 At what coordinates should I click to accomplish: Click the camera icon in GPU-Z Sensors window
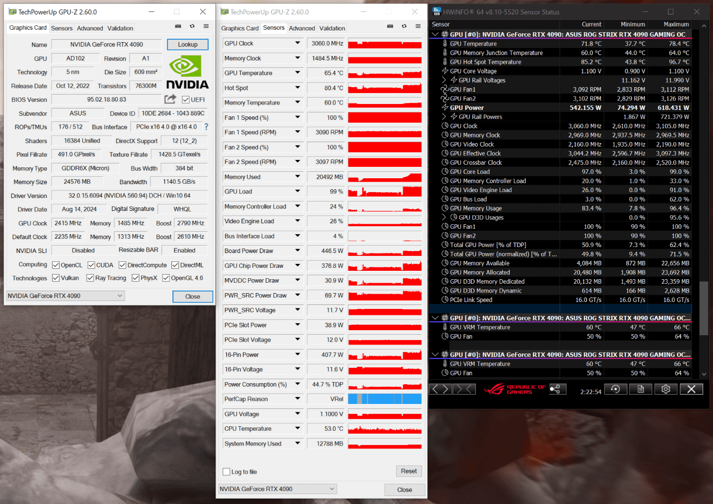(x=390, y=26)
